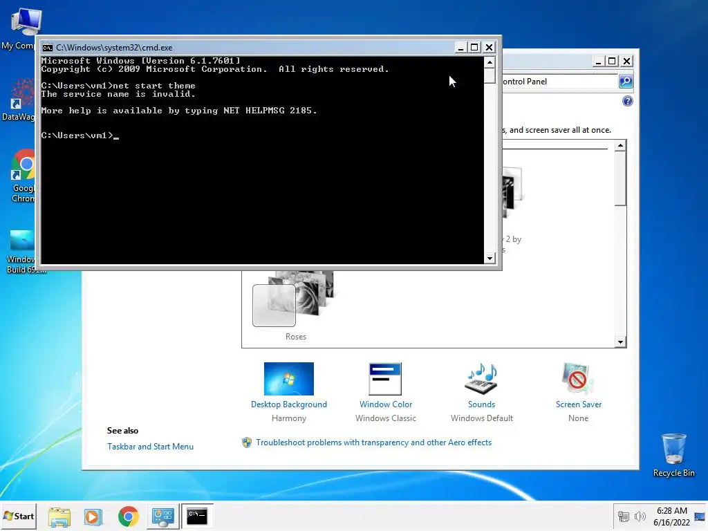Viewport: 708px width, 531px height.
Task: Click cmd scrollbar down arrow
Action: (490, 259)
